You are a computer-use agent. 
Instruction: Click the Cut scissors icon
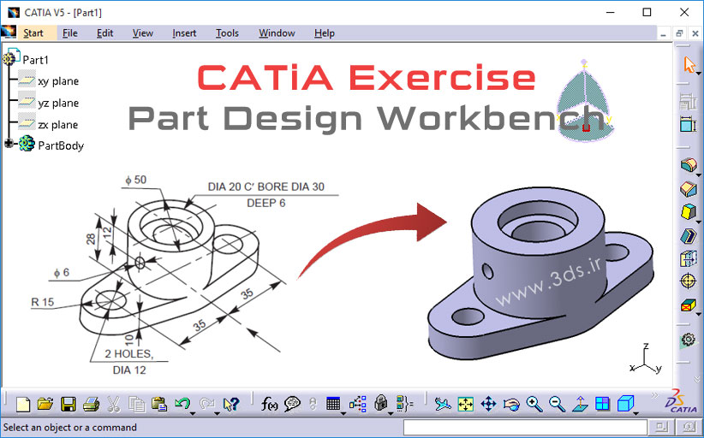114,405
